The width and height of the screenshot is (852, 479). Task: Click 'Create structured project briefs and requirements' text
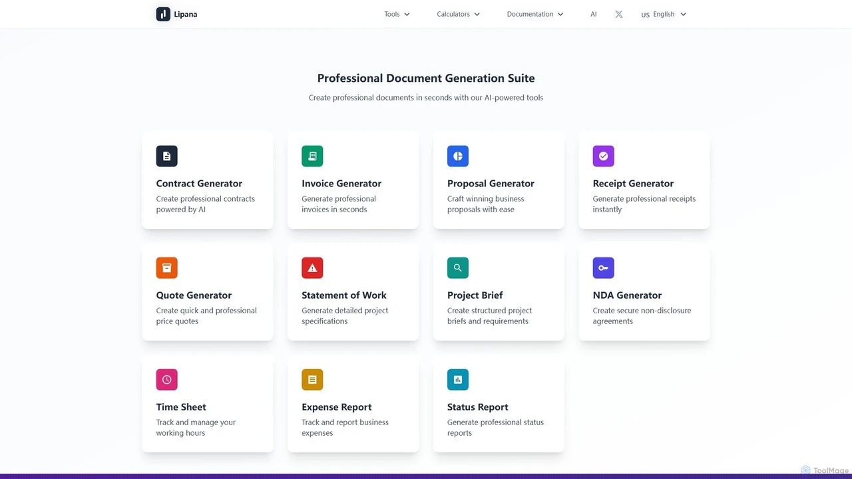tap(490, 316)
